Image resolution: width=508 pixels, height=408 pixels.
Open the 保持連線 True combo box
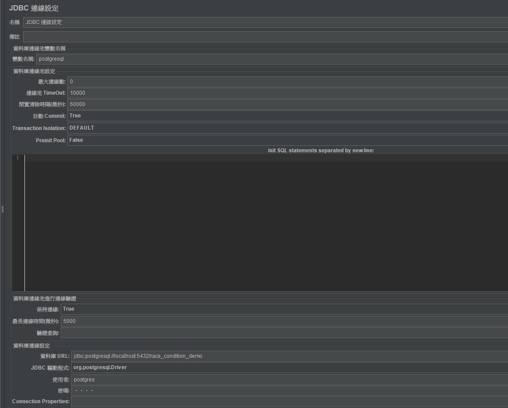click(284, 309)
